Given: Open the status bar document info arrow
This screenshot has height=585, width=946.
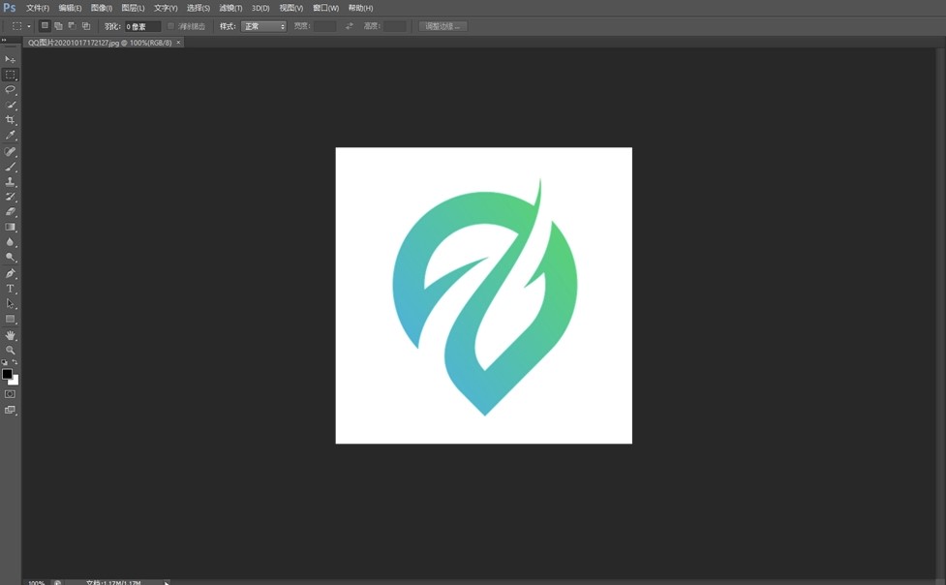Looking at the screenshot, I should pyautogui.click(x=165, y=582).
